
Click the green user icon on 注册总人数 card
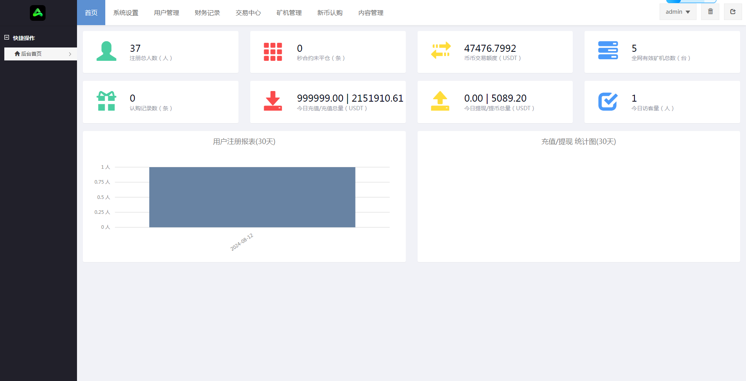pos(106,51)
